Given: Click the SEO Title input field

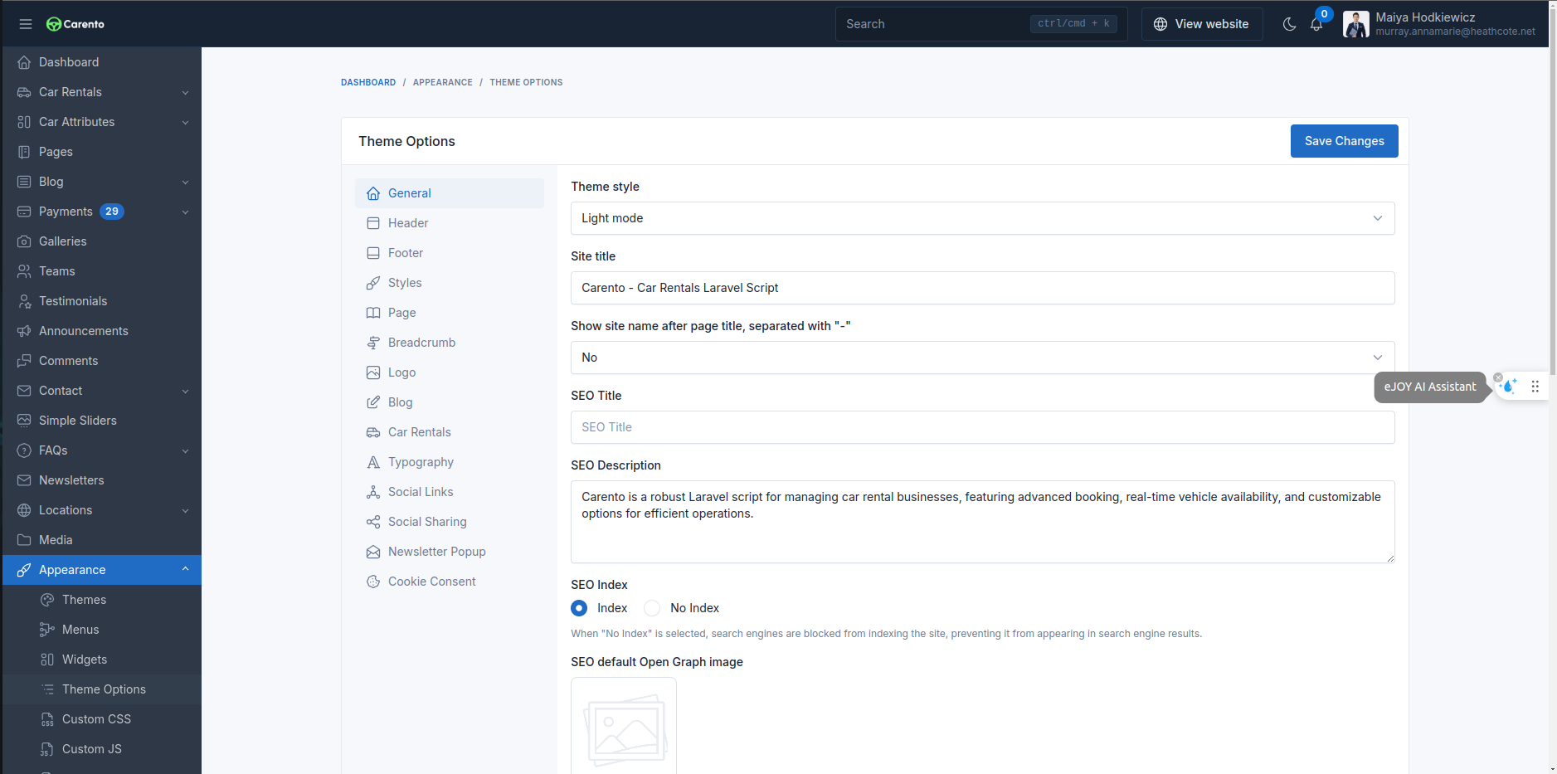Looking at the screenshot, I should click(983, 427).
